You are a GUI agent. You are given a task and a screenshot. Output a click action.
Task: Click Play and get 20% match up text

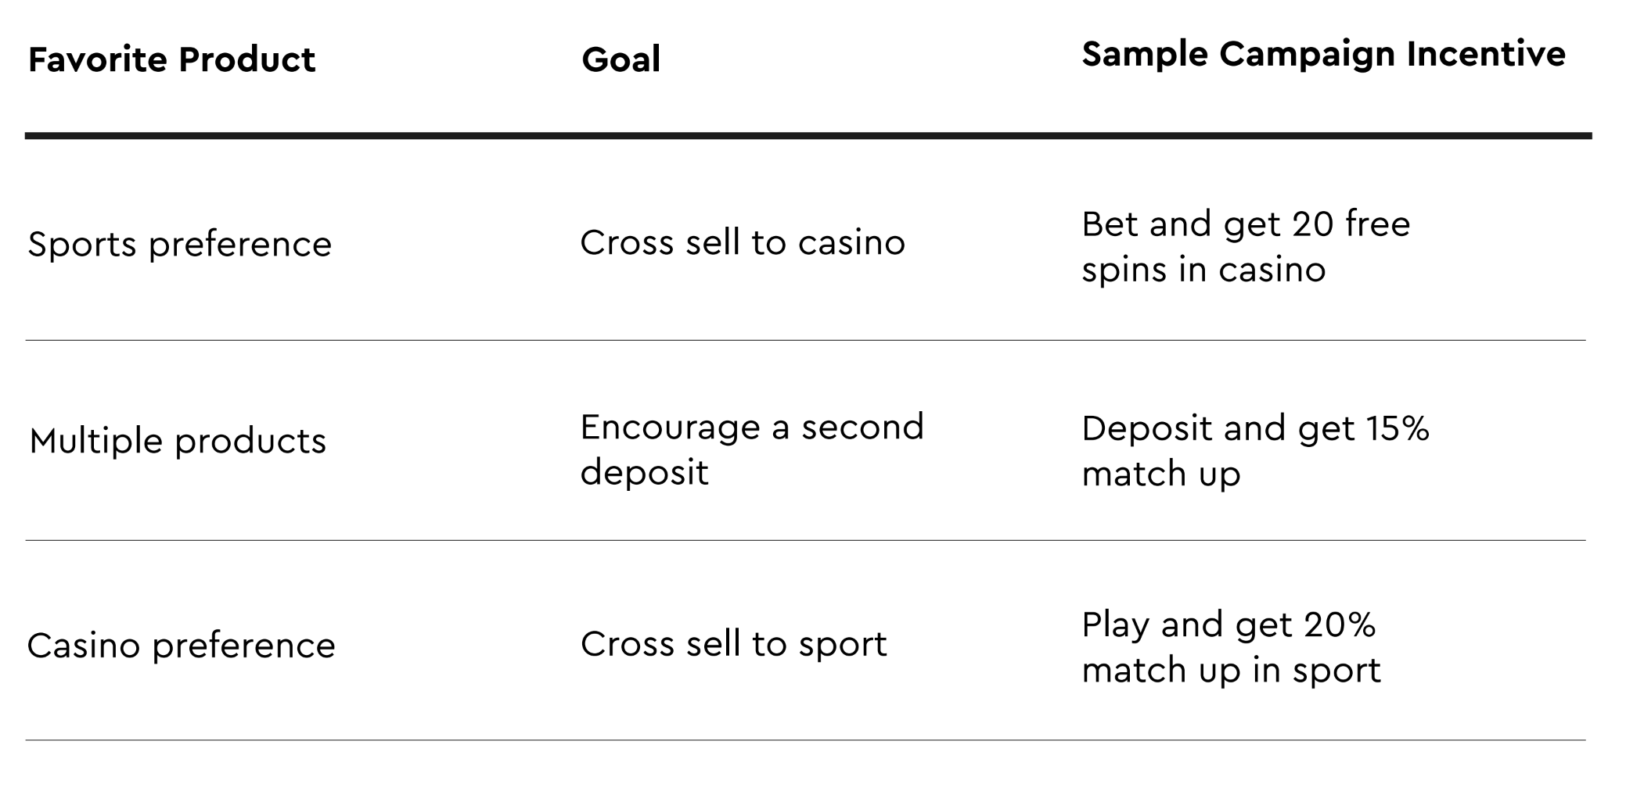coord(1232,647)
